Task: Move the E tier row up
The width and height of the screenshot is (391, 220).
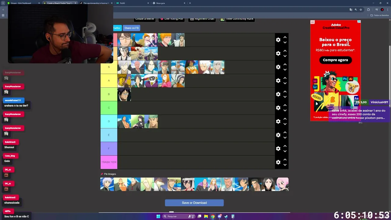Action: (285, 132)
